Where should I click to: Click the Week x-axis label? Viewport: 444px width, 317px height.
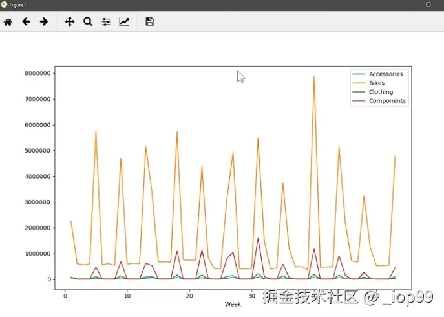[x=233, y=304]
